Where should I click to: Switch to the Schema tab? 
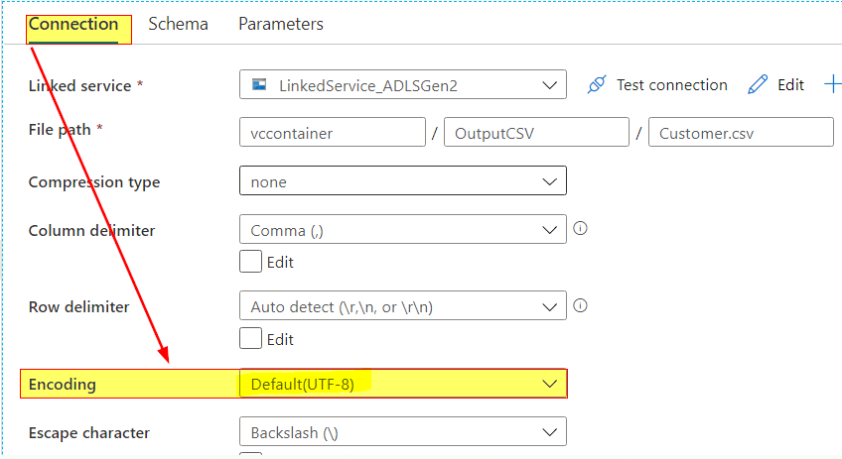tap(179, 24)
